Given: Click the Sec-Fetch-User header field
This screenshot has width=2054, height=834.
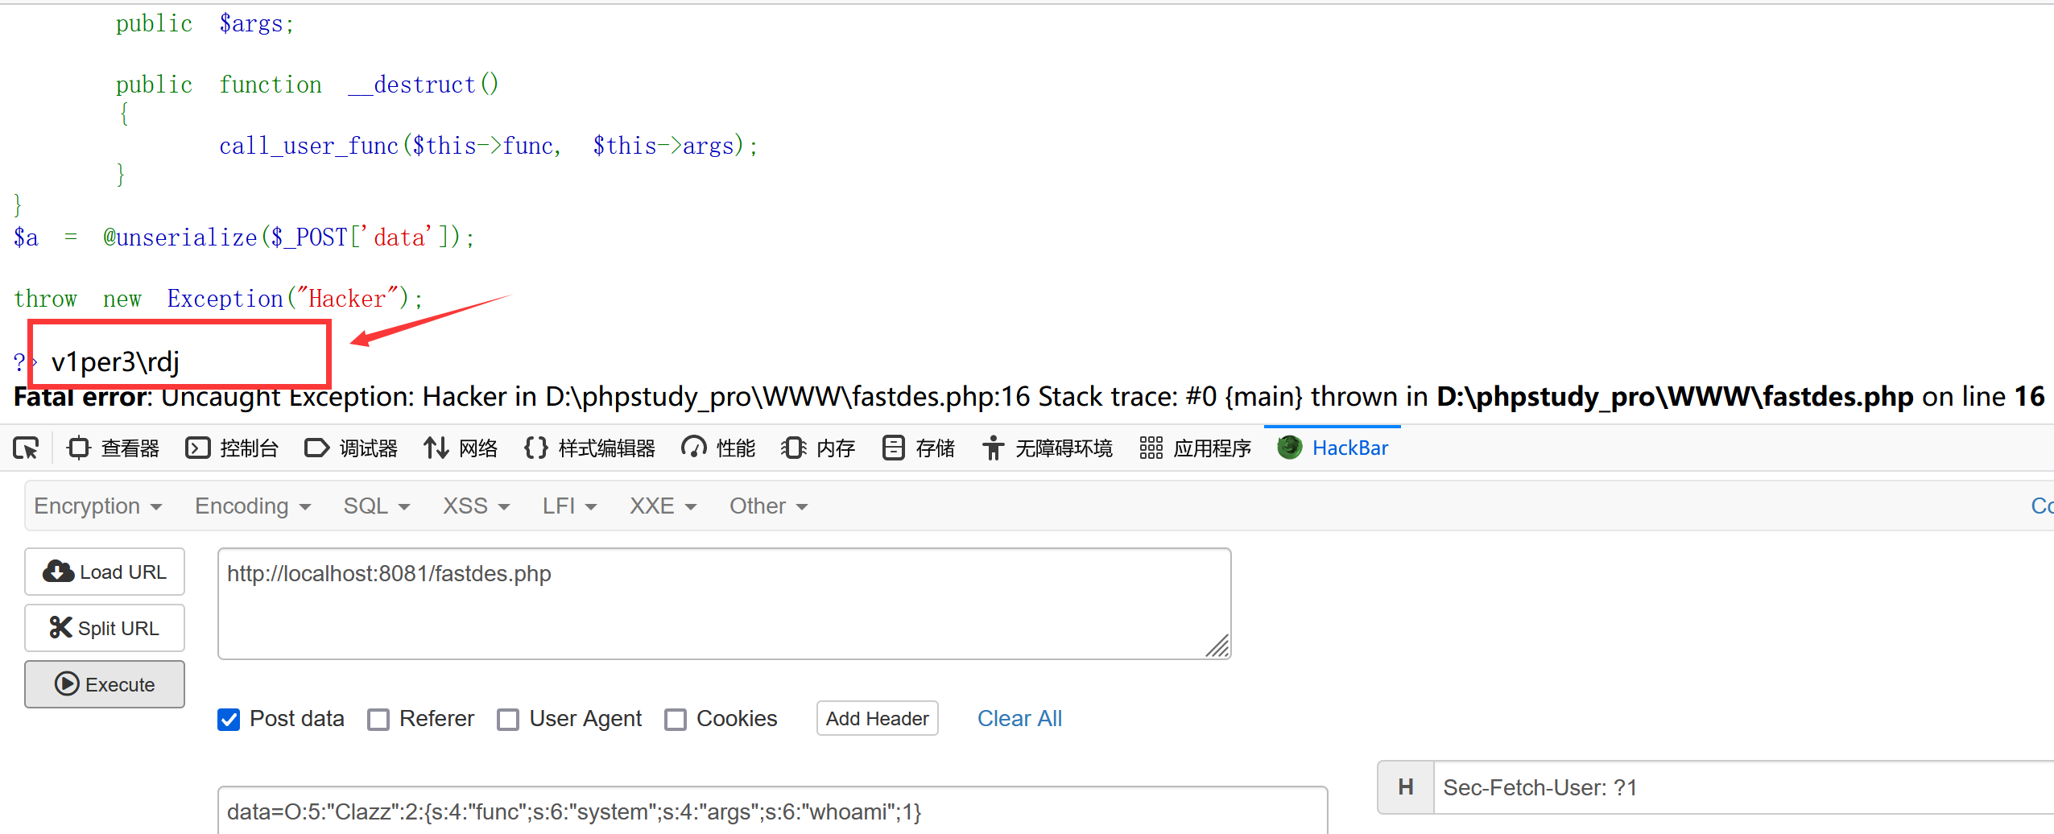Looking at the screenshot, I should click(x=1744, y=787).
